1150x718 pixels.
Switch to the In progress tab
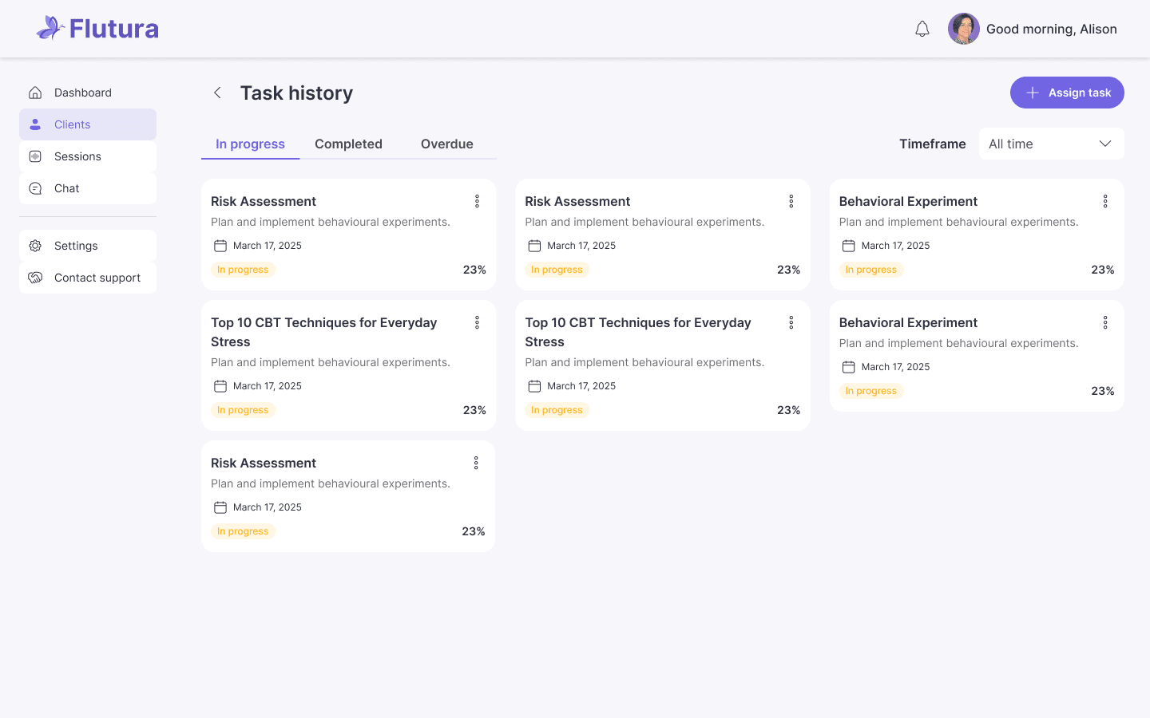point(250,144)
